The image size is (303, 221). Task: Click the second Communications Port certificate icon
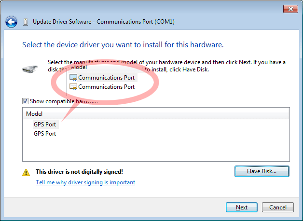coord(73,87)
